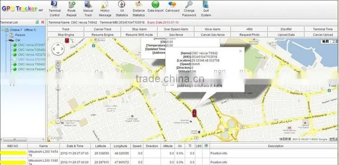Select CMC Veryca 1/23272 in the terminal list

coord(32,55)
